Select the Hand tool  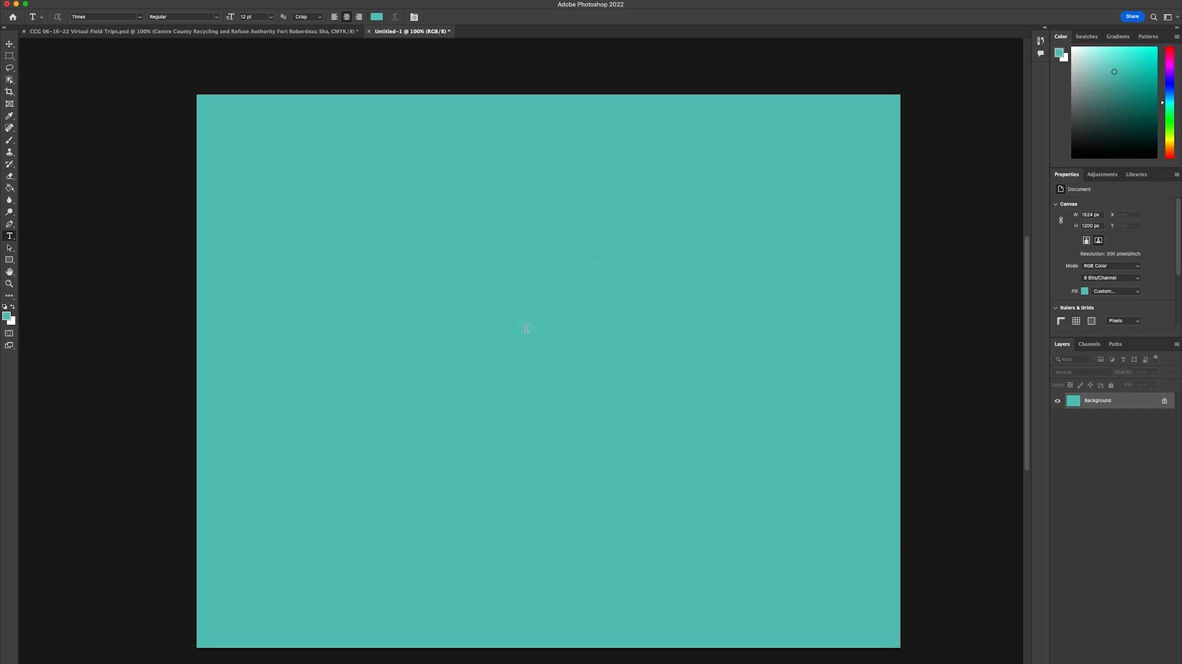point(9,272)
